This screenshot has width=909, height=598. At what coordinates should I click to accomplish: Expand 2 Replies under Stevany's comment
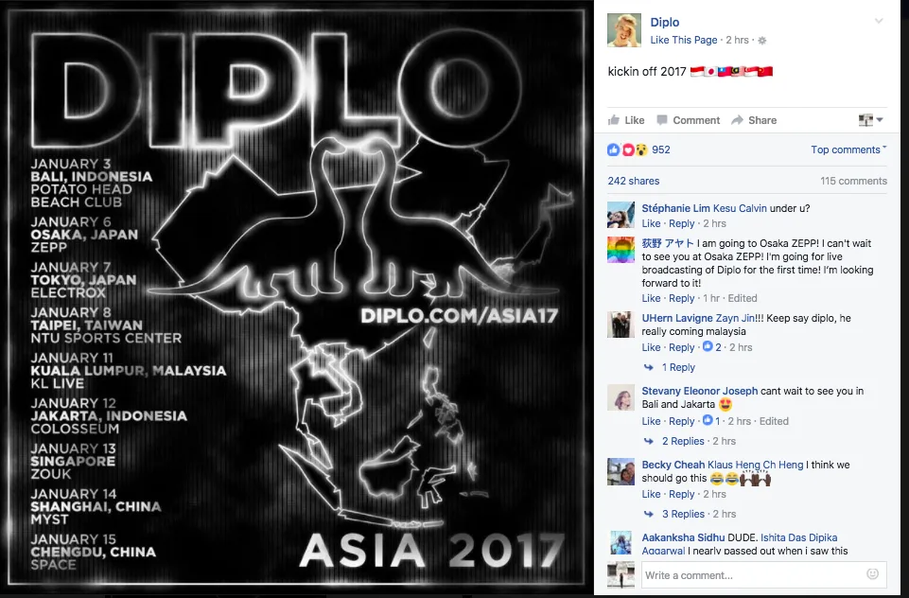683,441
